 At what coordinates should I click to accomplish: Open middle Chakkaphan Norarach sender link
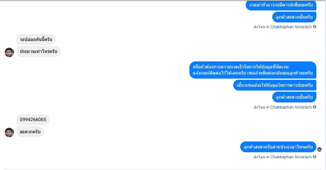[291, 107]
